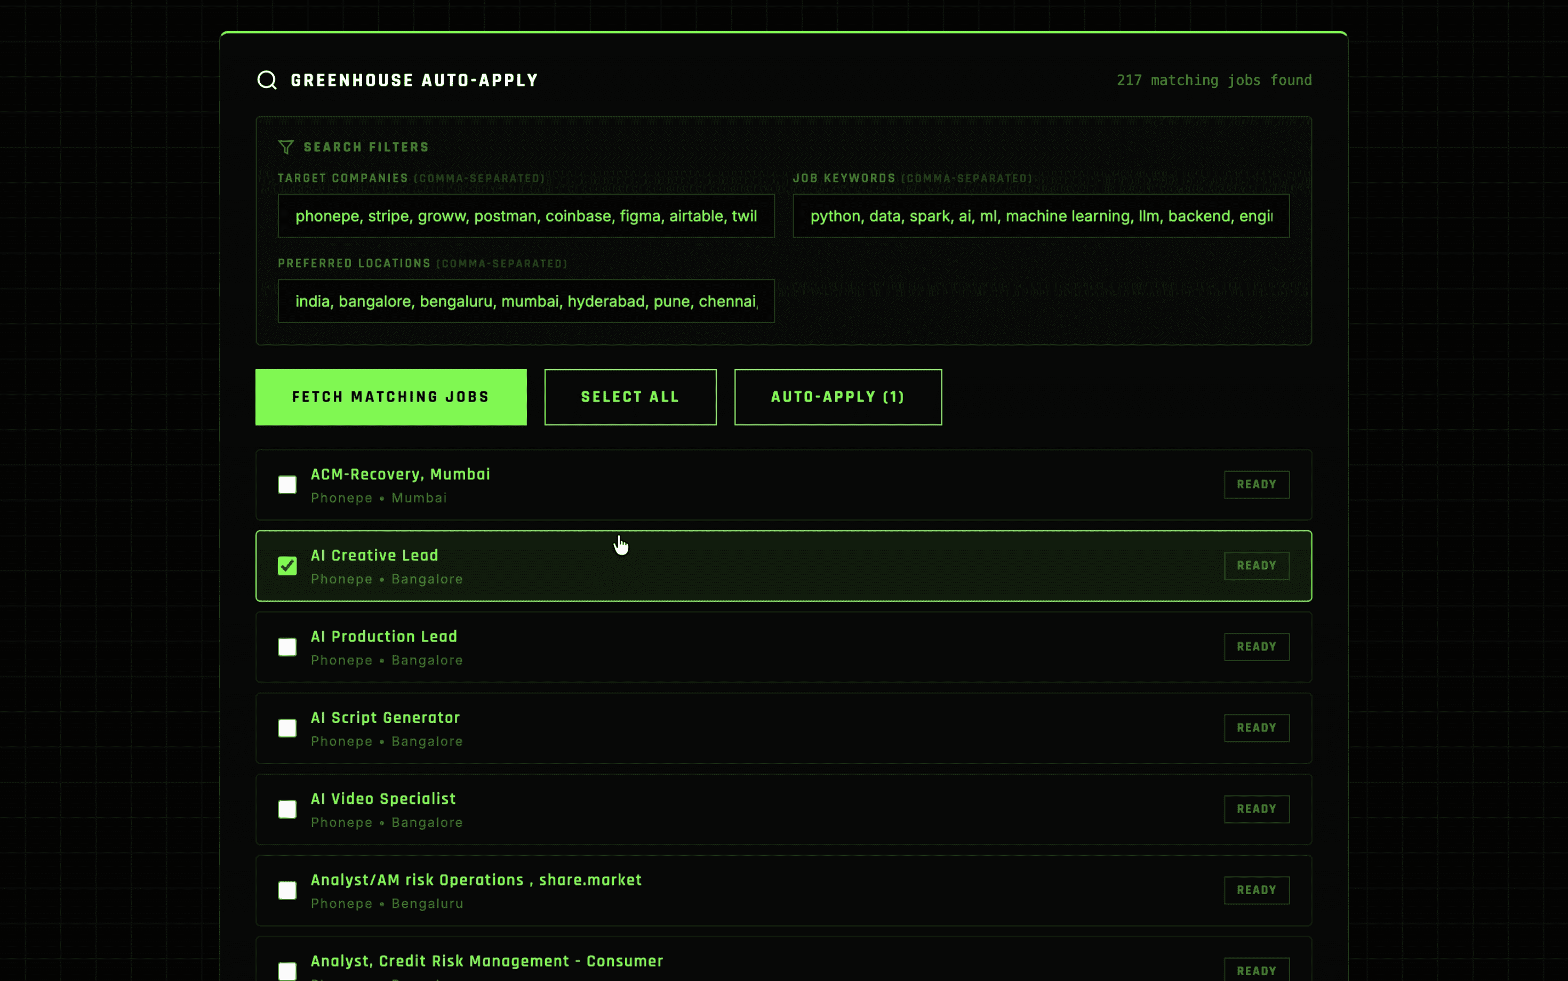Click the Fetch Matching Jobs button
The image size is (1568, 981).
coord(391,397)
